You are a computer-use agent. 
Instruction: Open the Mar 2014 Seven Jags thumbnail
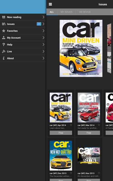point(89,107)
